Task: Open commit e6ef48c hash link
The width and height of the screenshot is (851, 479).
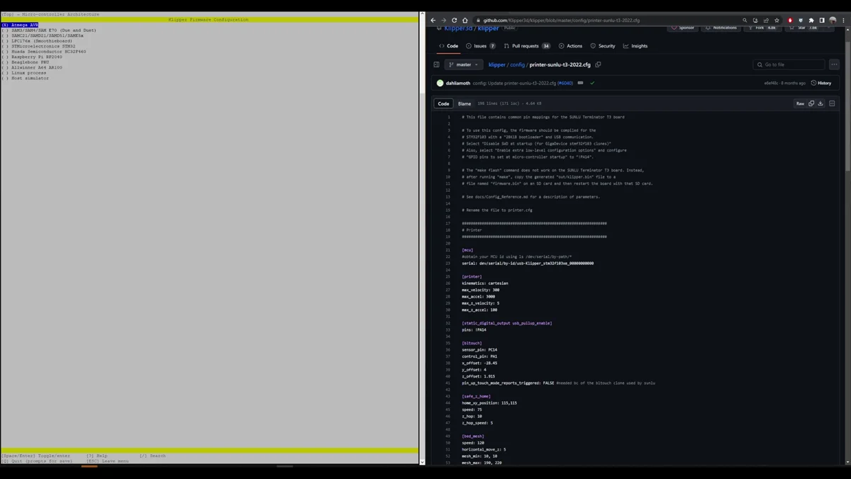Action: [x=771, y=83]
